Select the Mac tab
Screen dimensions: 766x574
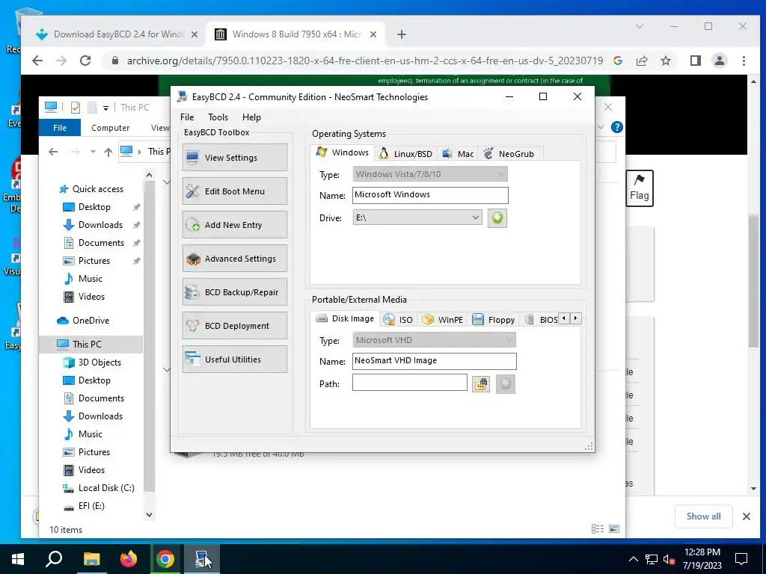click(x=458, y=154)
